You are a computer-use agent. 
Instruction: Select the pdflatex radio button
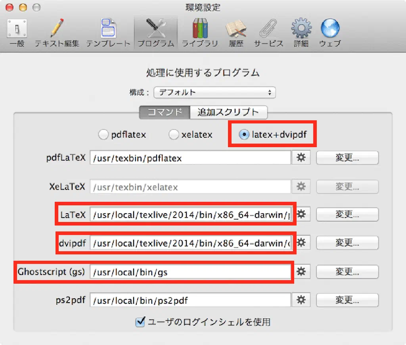coord(103,135)
